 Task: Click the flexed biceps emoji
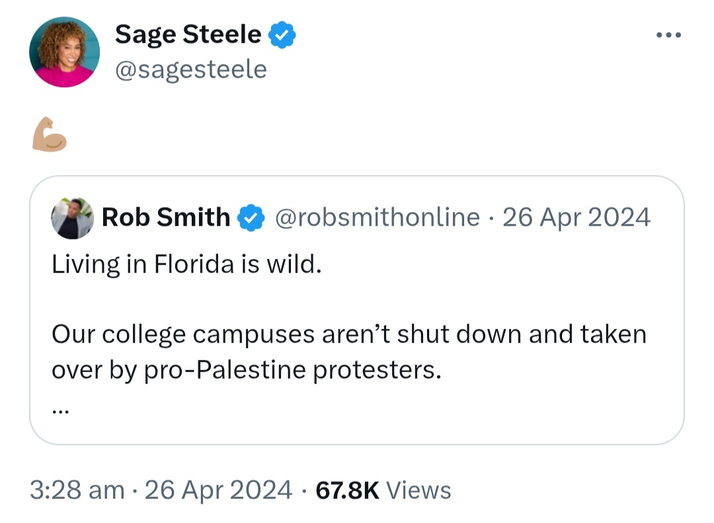tap(50, 134)
